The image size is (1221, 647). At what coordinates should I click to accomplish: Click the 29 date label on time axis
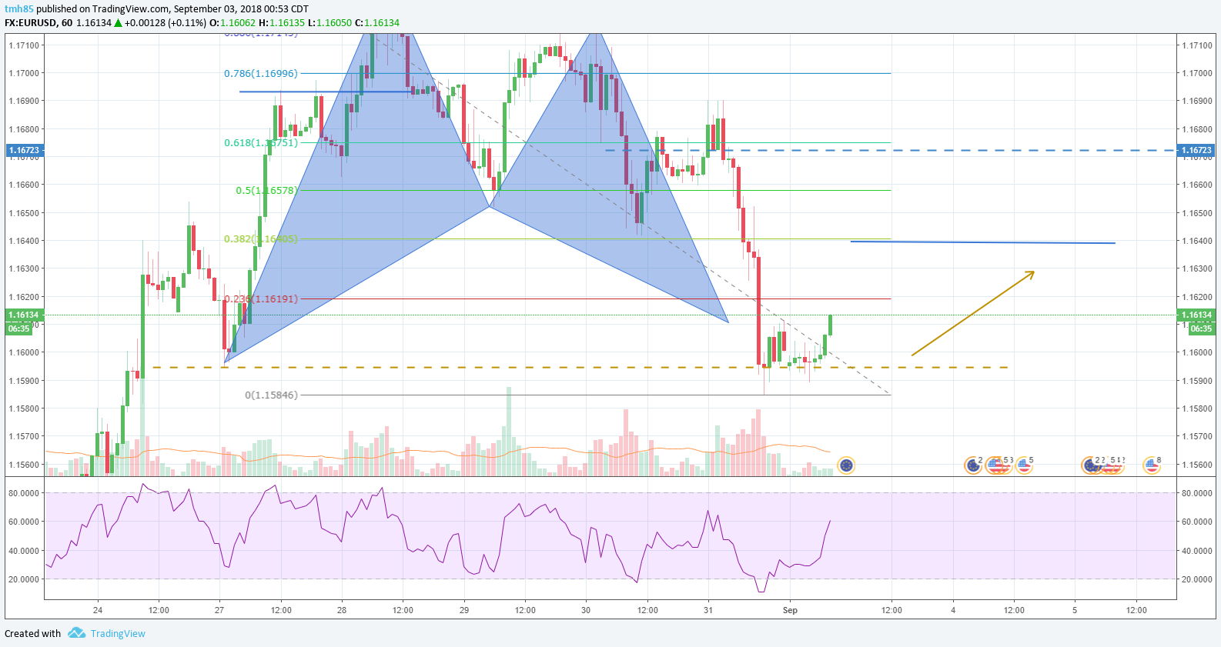point(464,610)
